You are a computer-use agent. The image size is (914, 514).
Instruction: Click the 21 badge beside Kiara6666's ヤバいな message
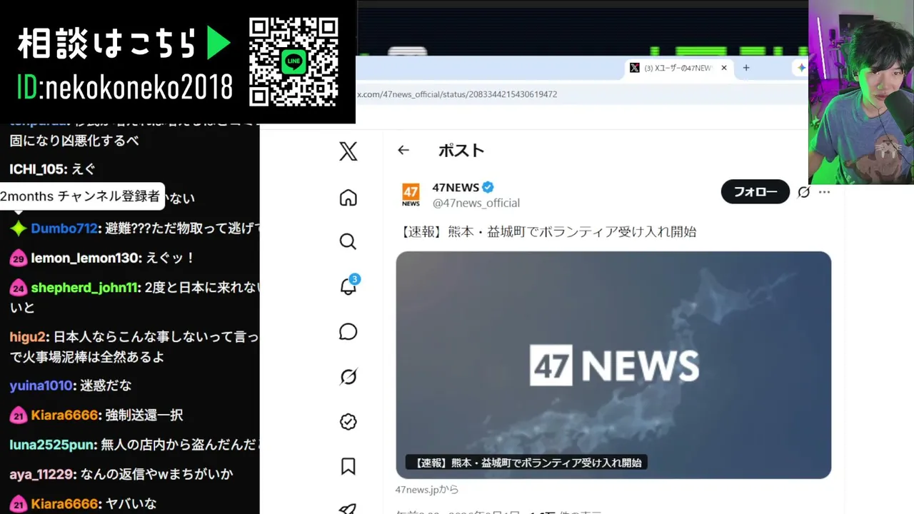[x=19, y=504]
